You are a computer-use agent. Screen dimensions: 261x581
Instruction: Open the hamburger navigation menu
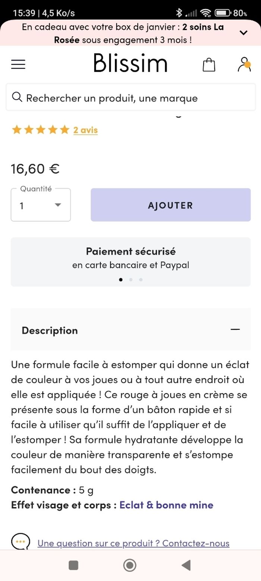[x=18, y=64]
